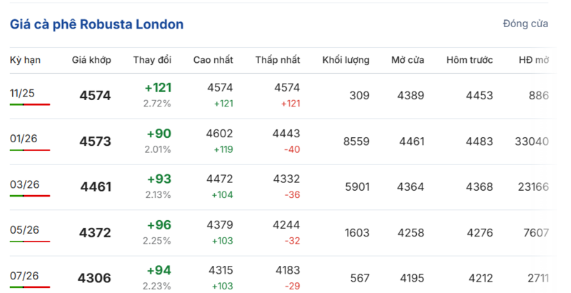Click the +90 change value for 01/26

[158, 134]
